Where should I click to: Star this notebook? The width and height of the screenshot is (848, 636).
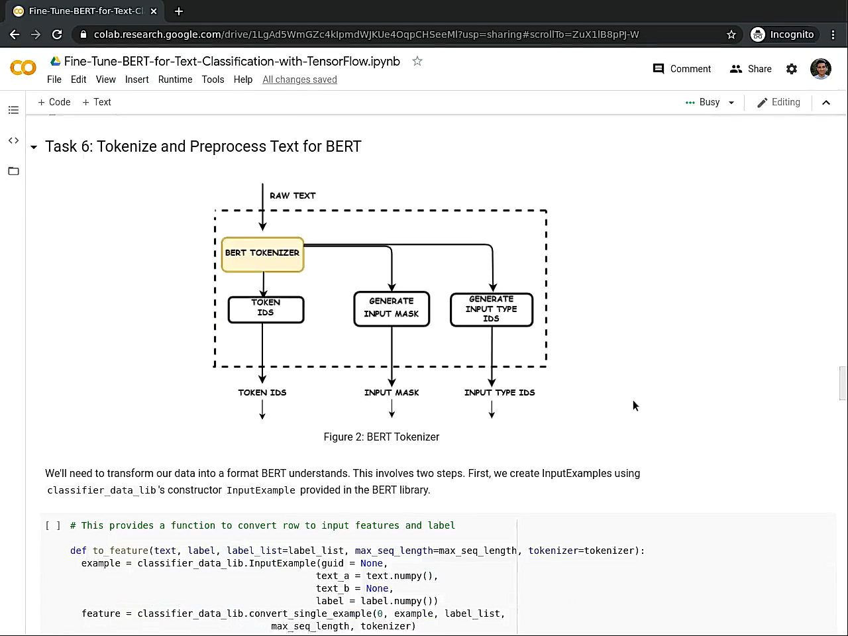[417, 61]
